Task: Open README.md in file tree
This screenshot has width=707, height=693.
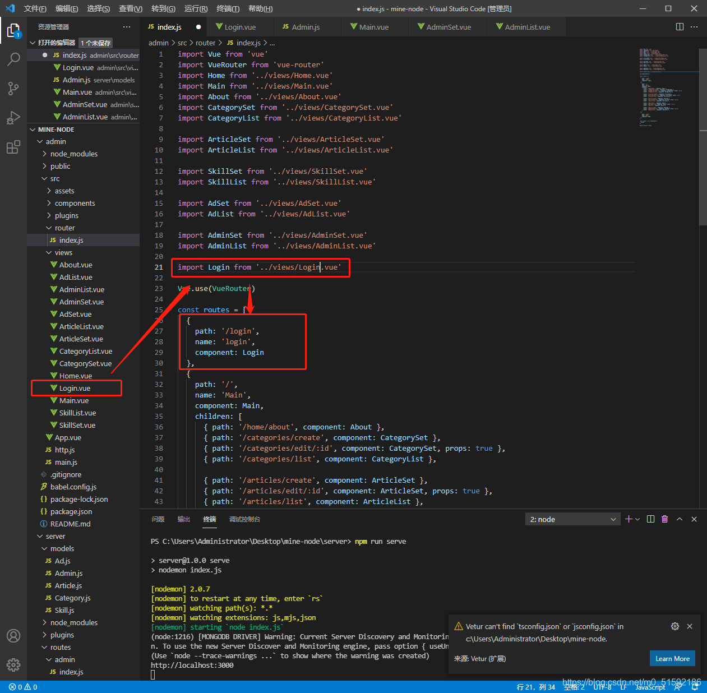Action: coord(70,524)
